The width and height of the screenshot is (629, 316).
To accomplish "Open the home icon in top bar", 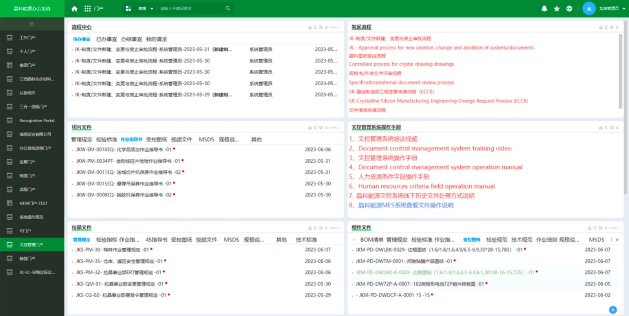I will 74,8.
